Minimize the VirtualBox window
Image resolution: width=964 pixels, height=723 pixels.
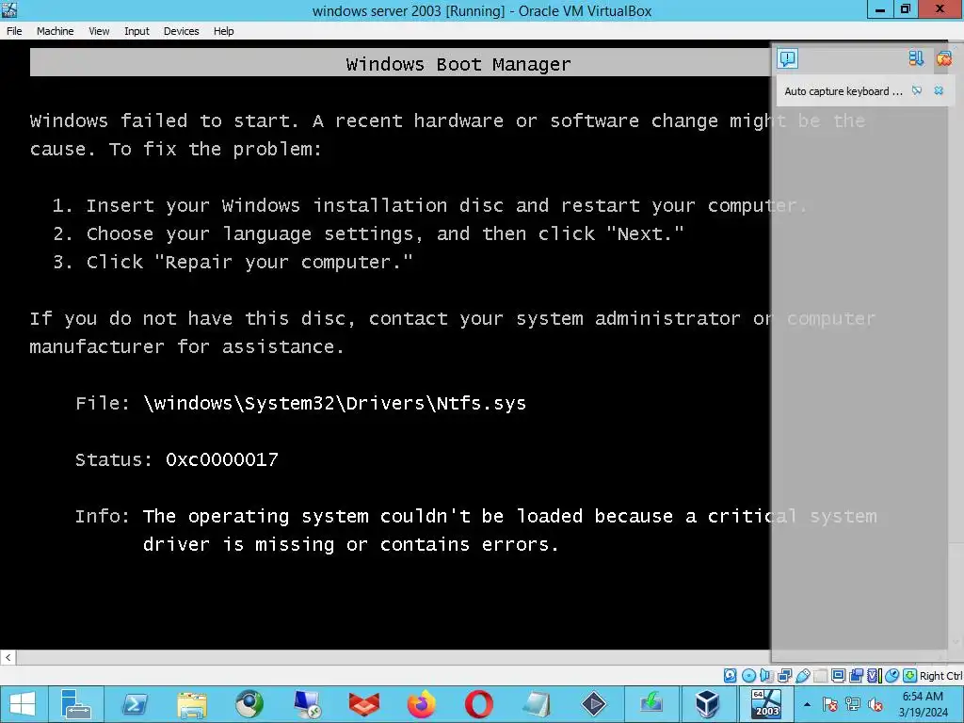point(880,9)
